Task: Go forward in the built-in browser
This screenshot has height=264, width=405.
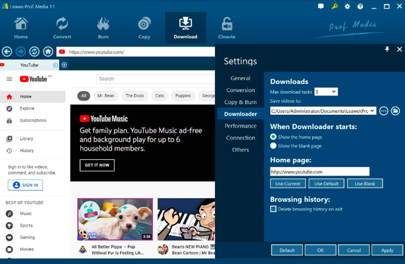Action: (x=21, y=51)
